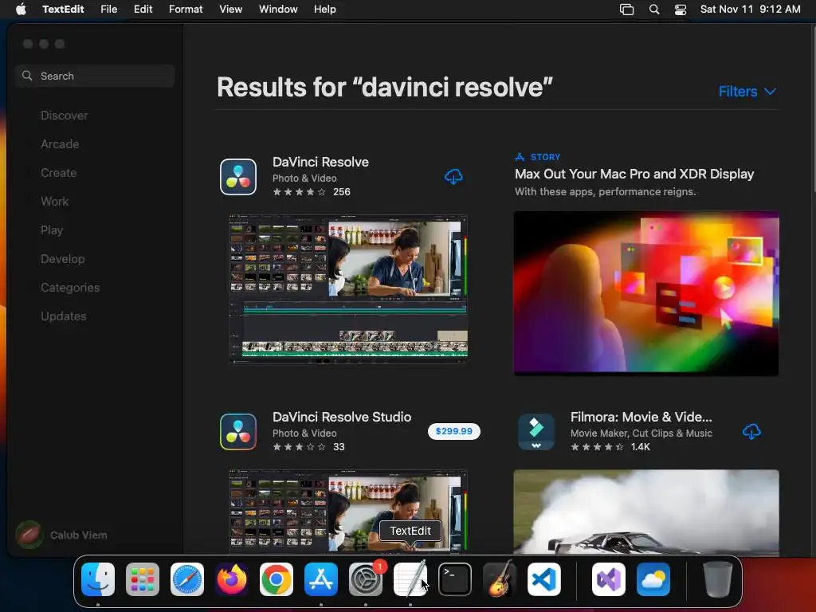816x612 pixels.
Task: Select Work in the sidebar
Action: pos(55,202)
